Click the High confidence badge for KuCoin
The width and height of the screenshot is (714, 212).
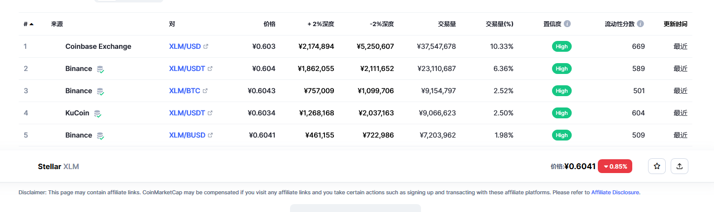[x=562, y=113]
